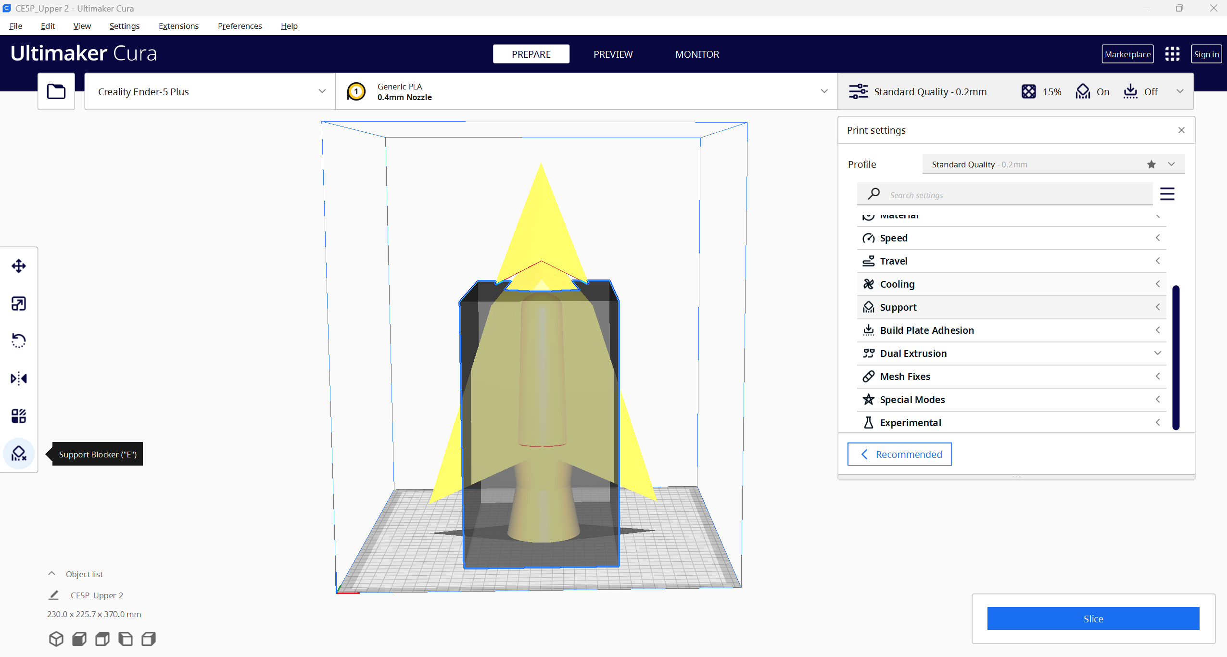This screenshot has height=657, width=1227.
Task: Open the Help menu
Action: pyautogui.click(x=289, y=26)
